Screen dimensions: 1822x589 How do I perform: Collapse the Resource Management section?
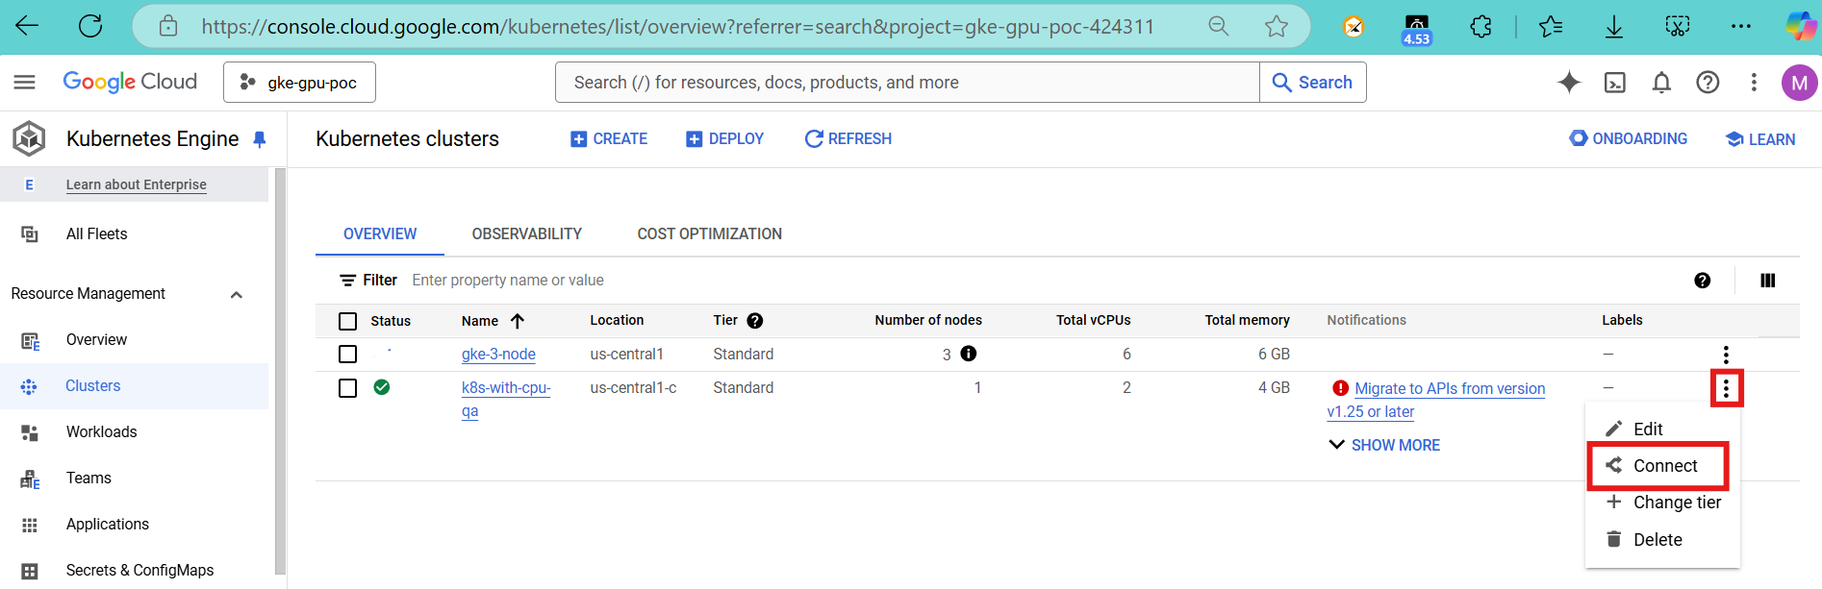(x=237, y=294)
